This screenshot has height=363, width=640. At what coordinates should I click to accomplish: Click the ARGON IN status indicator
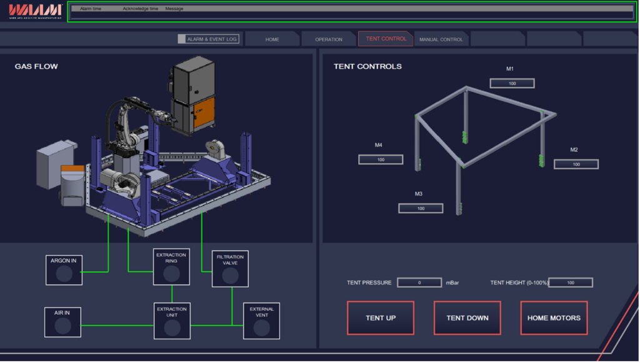tap(63, 272)
